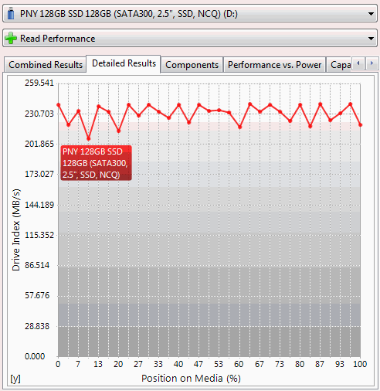
Task: Click the dropdown arrow beside Read Performance
Action: pyautogui.click(x=371, y=39)
